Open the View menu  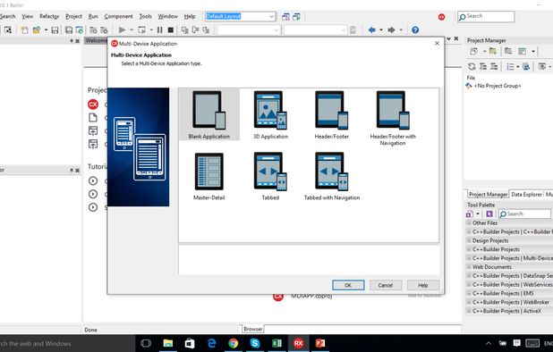point(27,16)
